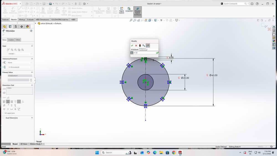Enable the Dual Dimension checkbox

point(3,118)
